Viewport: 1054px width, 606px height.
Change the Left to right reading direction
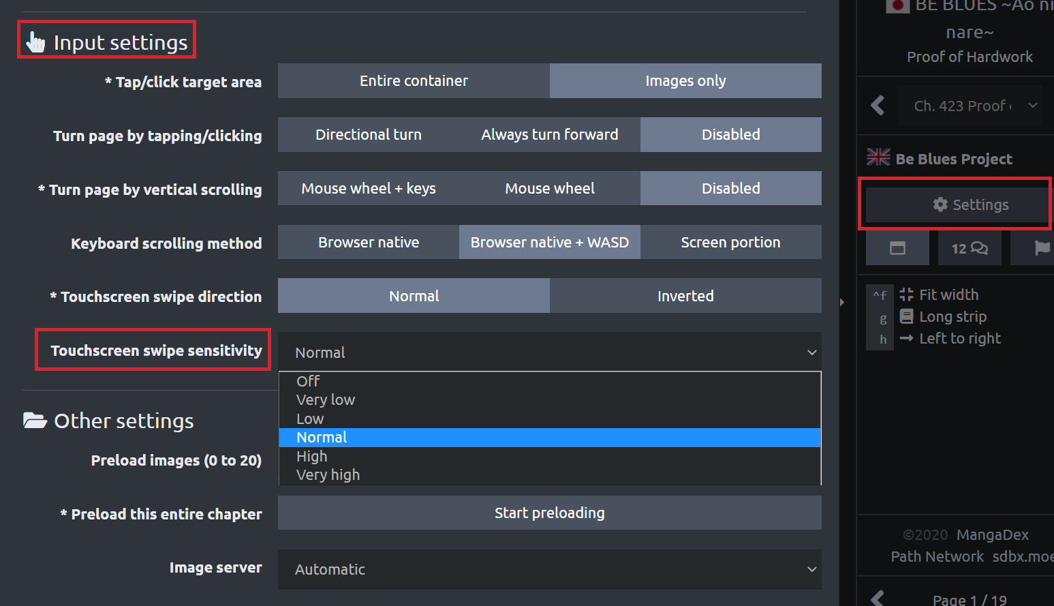click(x=959, y=338)
